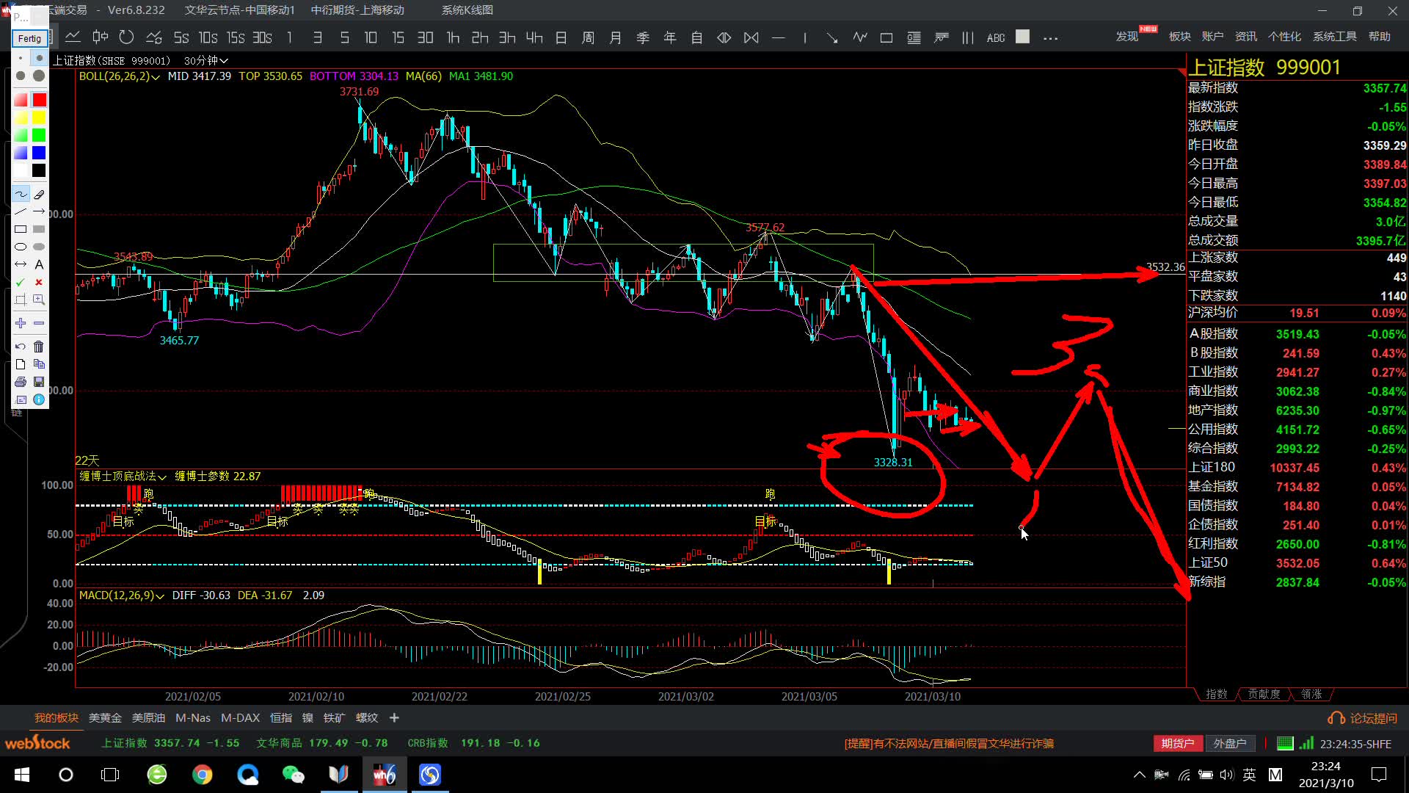Screen dimensions: 1409x793
Task: Save annotation with floppy disk icon
Action: click(x=39, y=382)
